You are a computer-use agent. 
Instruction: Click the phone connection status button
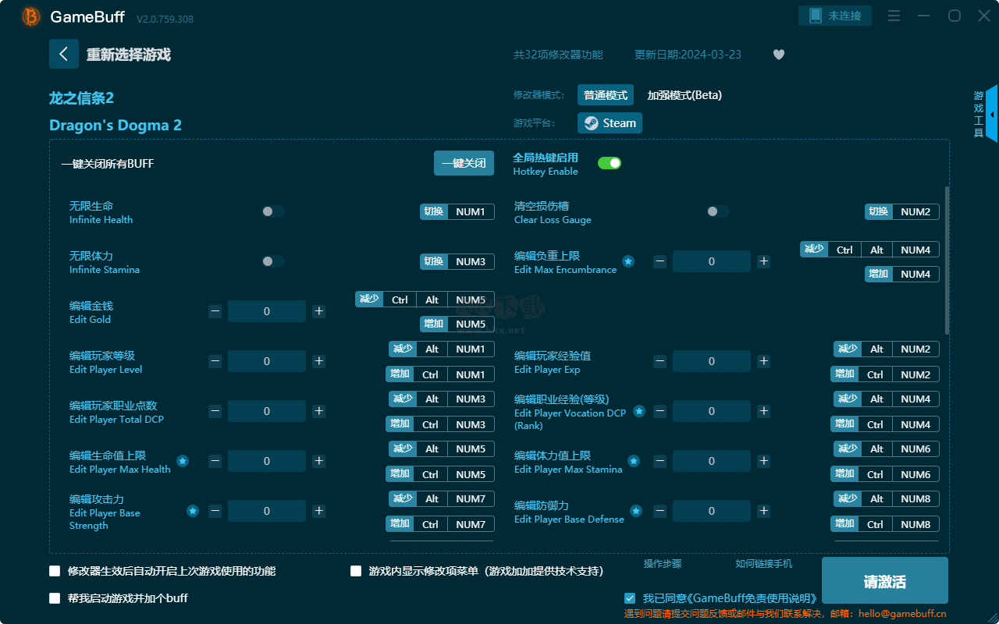pos(834,16)
